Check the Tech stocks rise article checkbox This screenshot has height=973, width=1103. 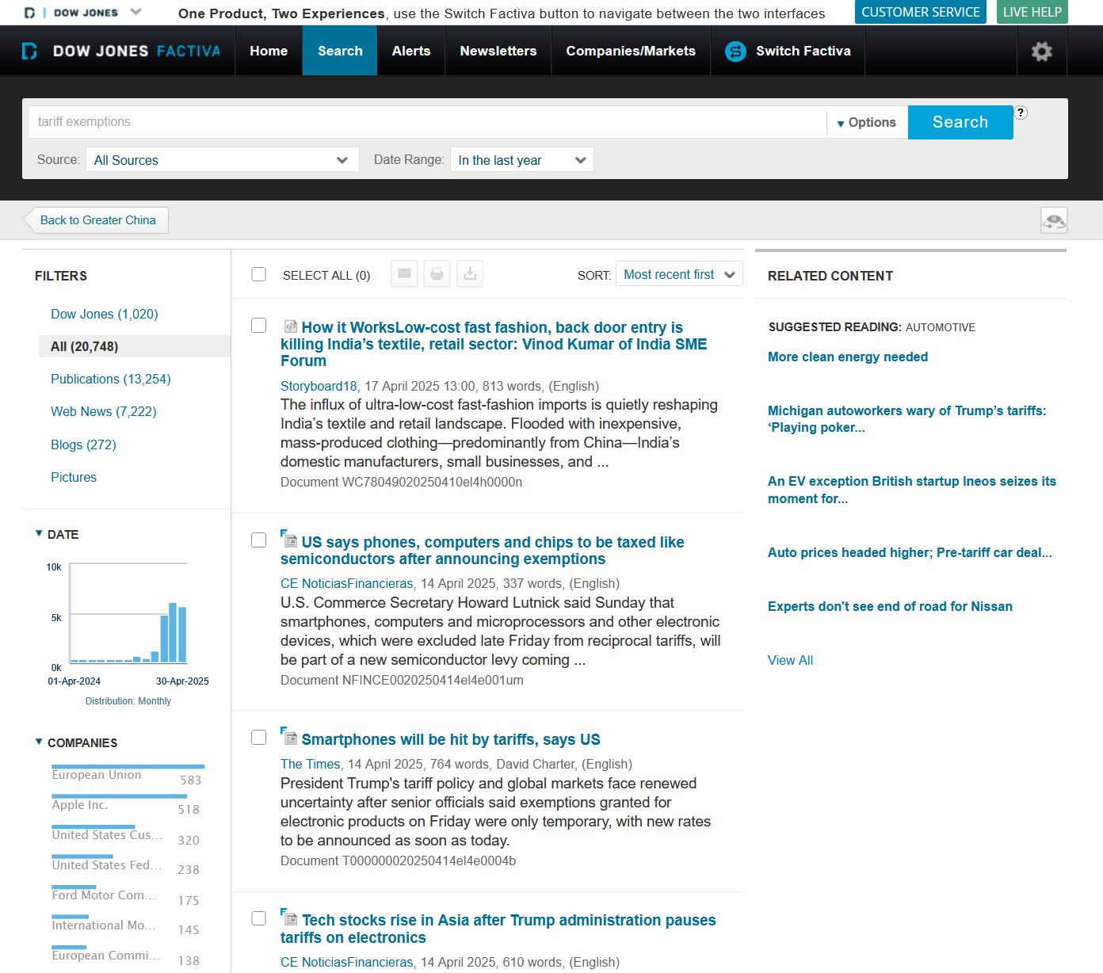coord(258,918)
